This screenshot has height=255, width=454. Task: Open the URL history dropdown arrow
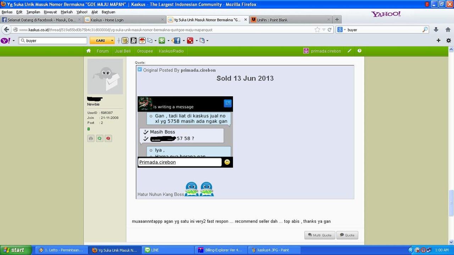click(323, 30)
